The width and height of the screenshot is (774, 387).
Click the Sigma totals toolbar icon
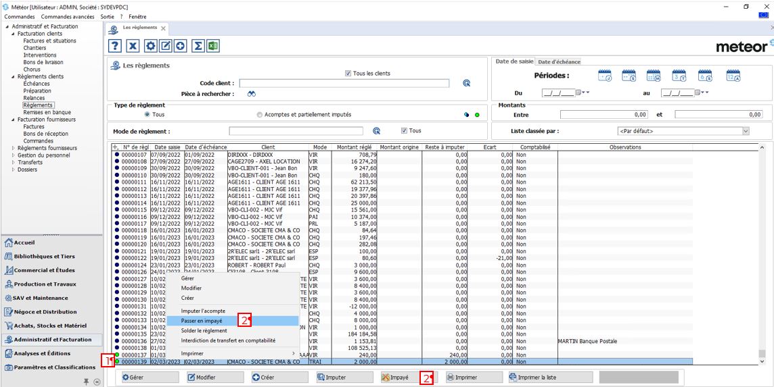point(198,47)
